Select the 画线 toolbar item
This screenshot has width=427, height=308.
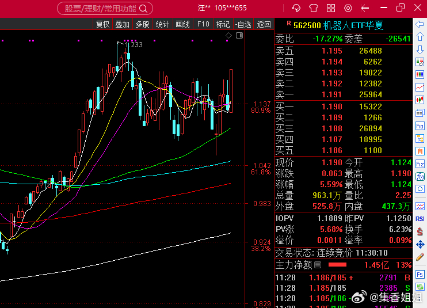pos(183,24)
